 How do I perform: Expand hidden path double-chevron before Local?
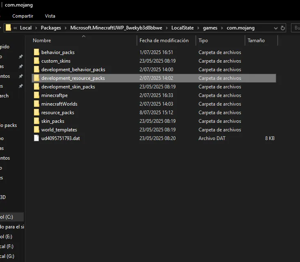tap(15, 28)
